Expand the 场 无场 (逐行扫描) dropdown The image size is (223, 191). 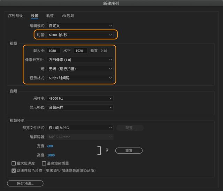click(80, 69)
